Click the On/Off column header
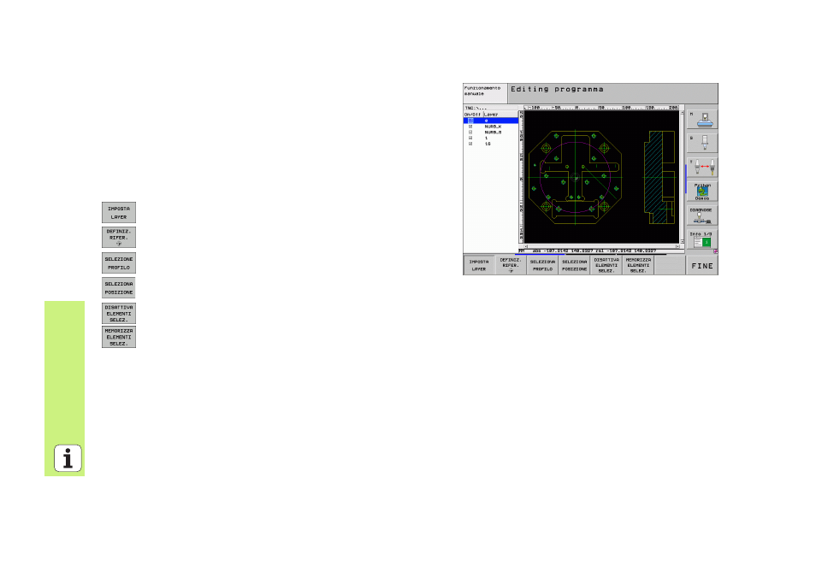Image resolution: width=816 pixels, height=578 pixels. pyautogui.click(x=472, y=115)
